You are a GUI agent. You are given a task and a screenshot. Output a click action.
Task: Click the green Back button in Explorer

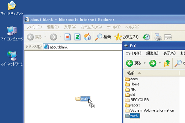click(x=129, y=63)
